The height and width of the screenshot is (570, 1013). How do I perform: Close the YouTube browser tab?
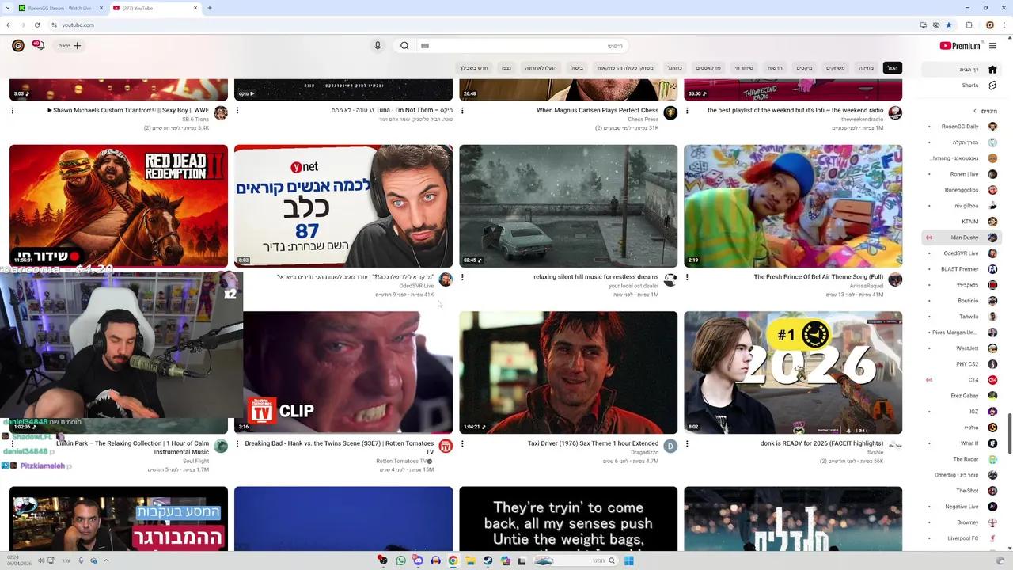tap(195, 8)
